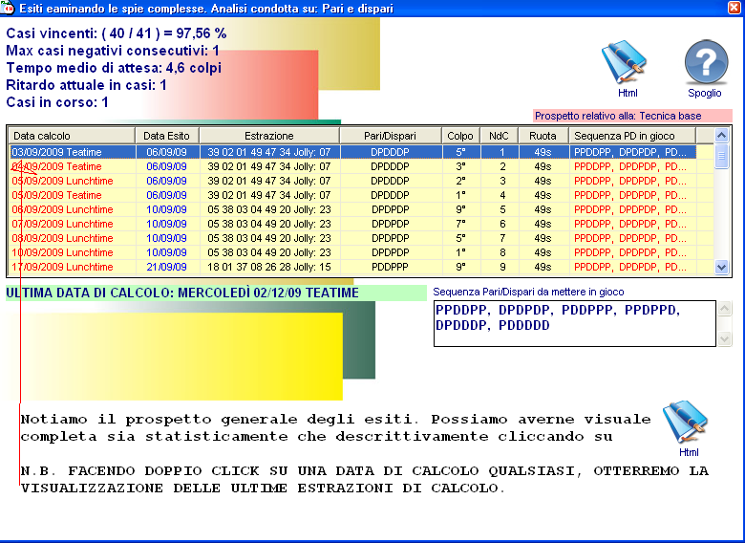The image size is (745, 543).
Task: Click the Casi in corso: 1 line
Action: click(x=57, y=101)
